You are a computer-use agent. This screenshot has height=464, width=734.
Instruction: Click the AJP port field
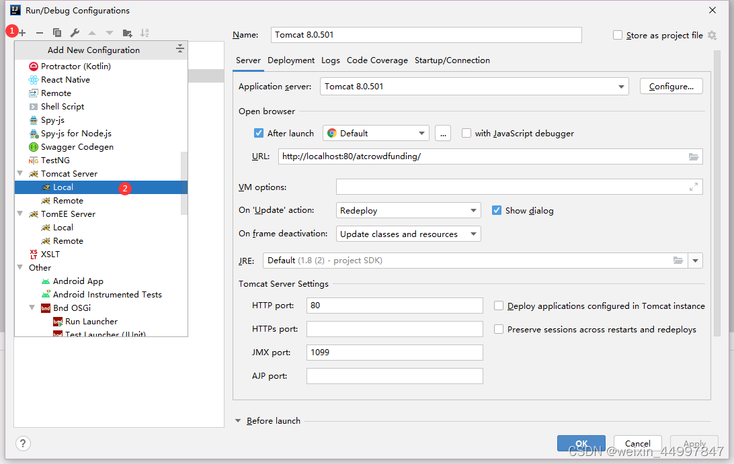click(x=395, y=376)
